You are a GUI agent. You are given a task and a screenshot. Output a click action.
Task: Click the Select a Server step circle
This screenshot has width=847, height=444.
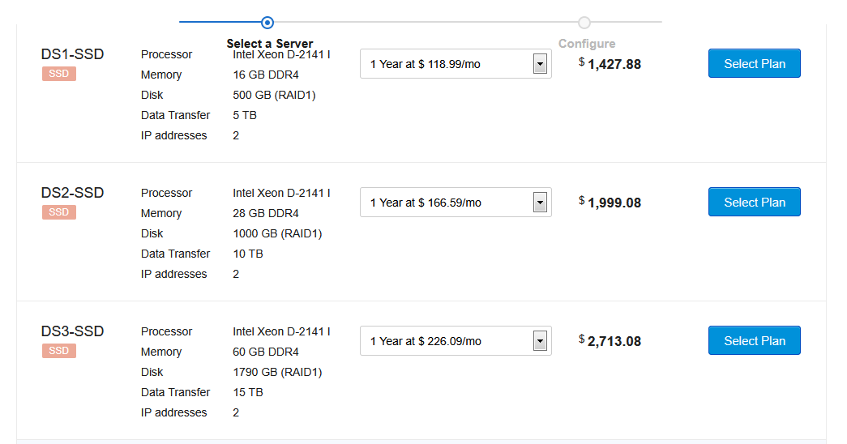point(267,23)
